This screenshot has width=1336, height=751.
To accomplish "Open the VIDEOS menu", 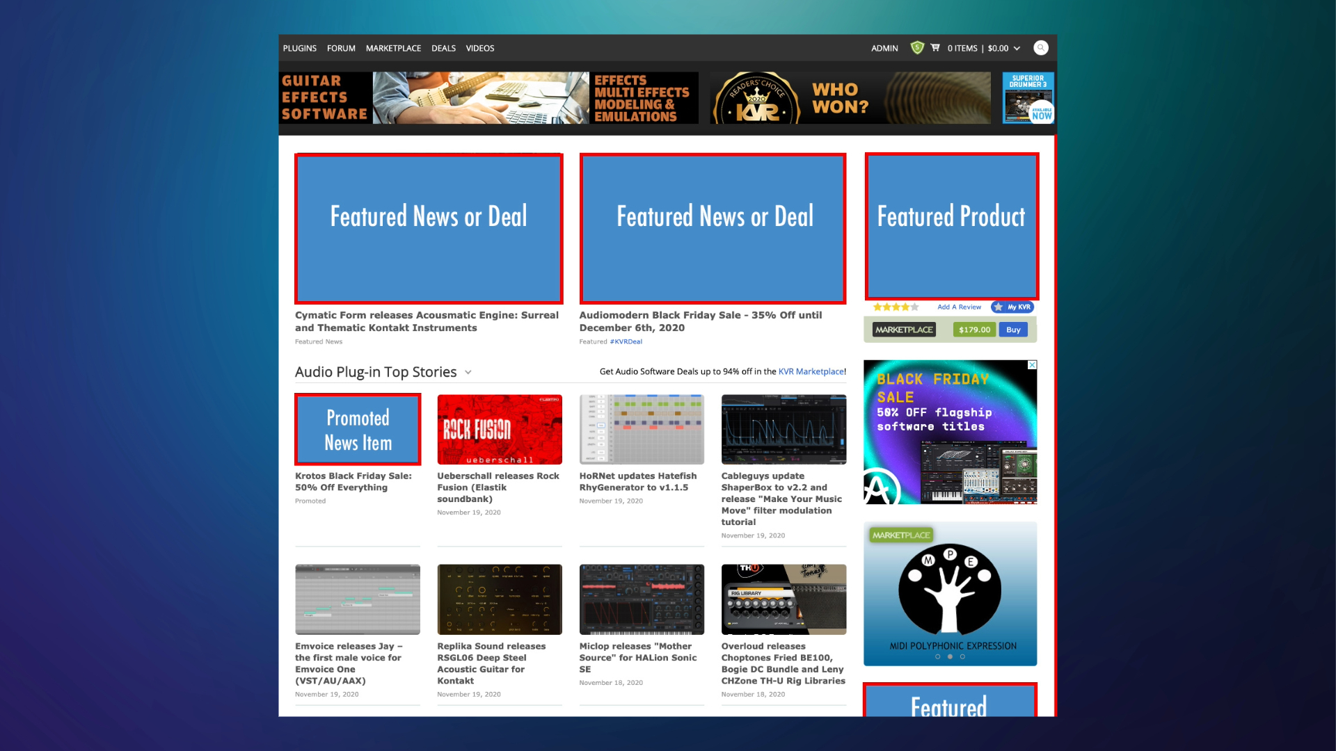I will [x=480, y=48].
